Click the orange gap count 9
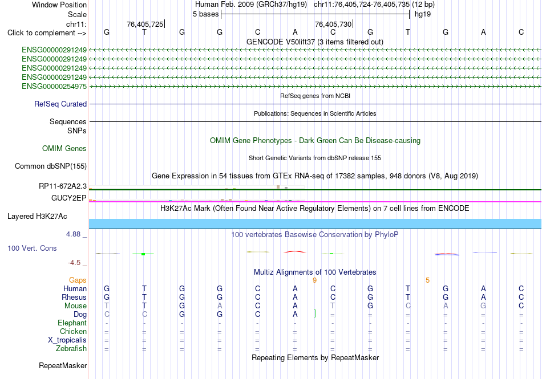 [314, 280]
